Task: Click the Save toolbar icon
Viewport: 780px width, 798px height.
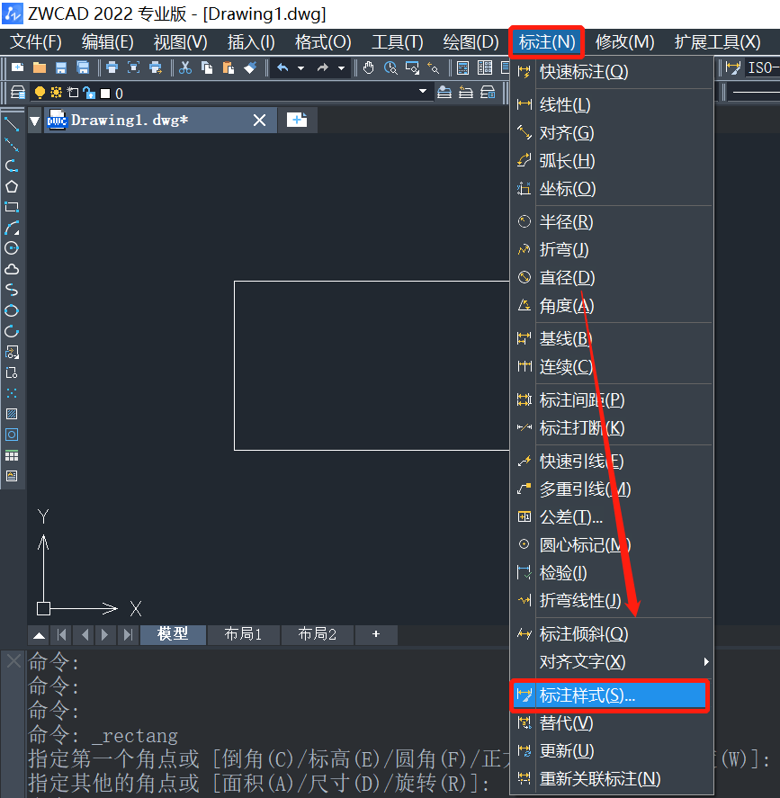Action: (61, 67)
